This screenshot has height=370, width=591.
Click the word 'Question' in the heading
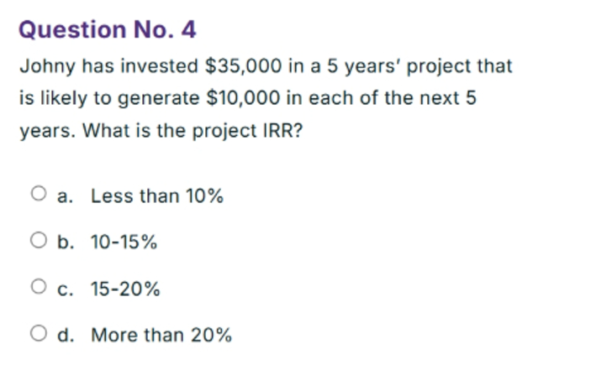72,30
